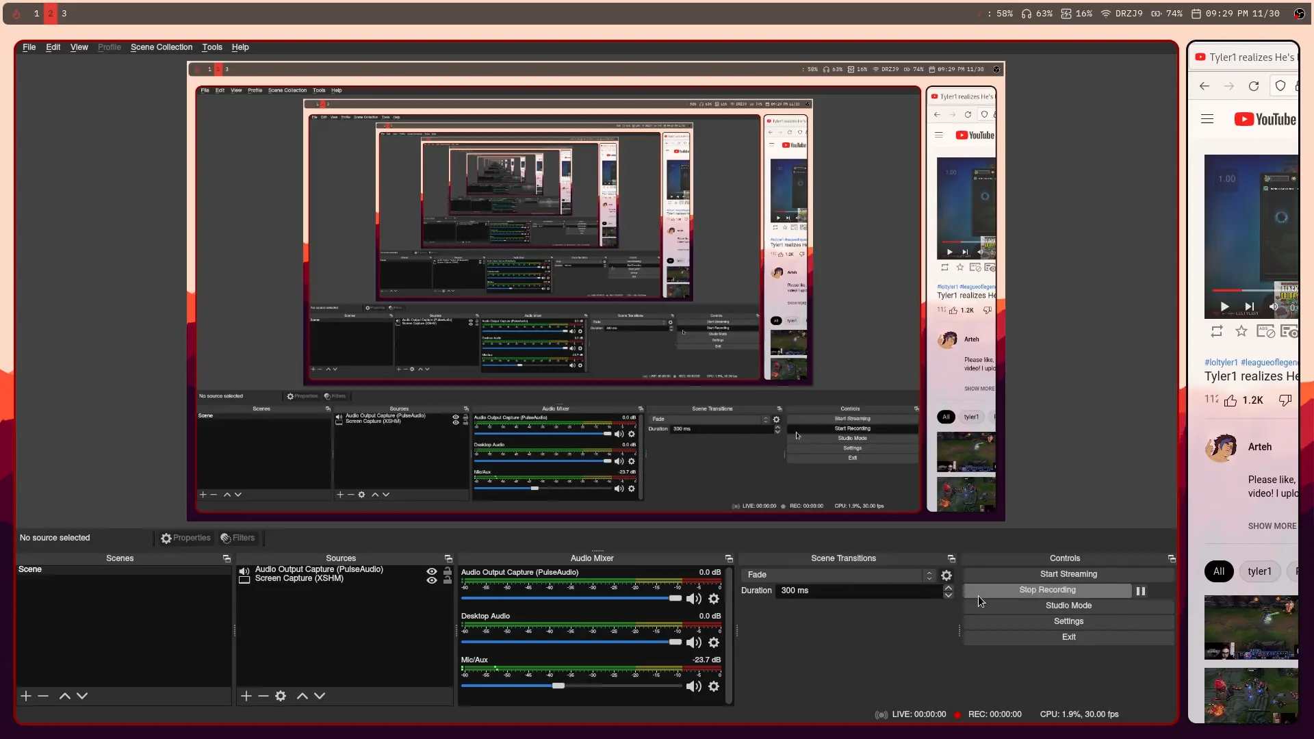Move source down with arrow icon
1314x739 pixels.
point(320,696)
